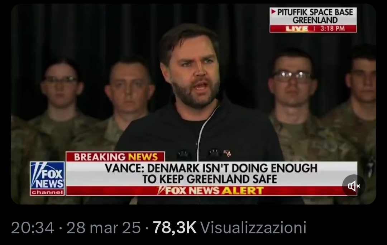
Task: Click the red LIVE indicator label
Action: [297, 29]
